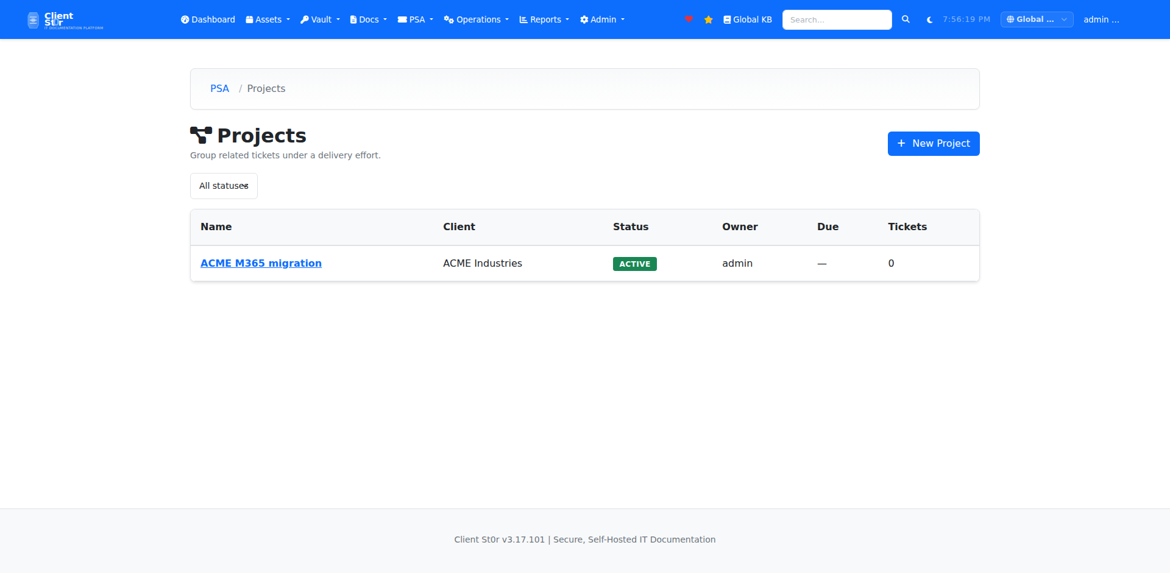Screen dimensions: 1170x573
Task: Expand the Docs menu
Action: click(369, 19)
